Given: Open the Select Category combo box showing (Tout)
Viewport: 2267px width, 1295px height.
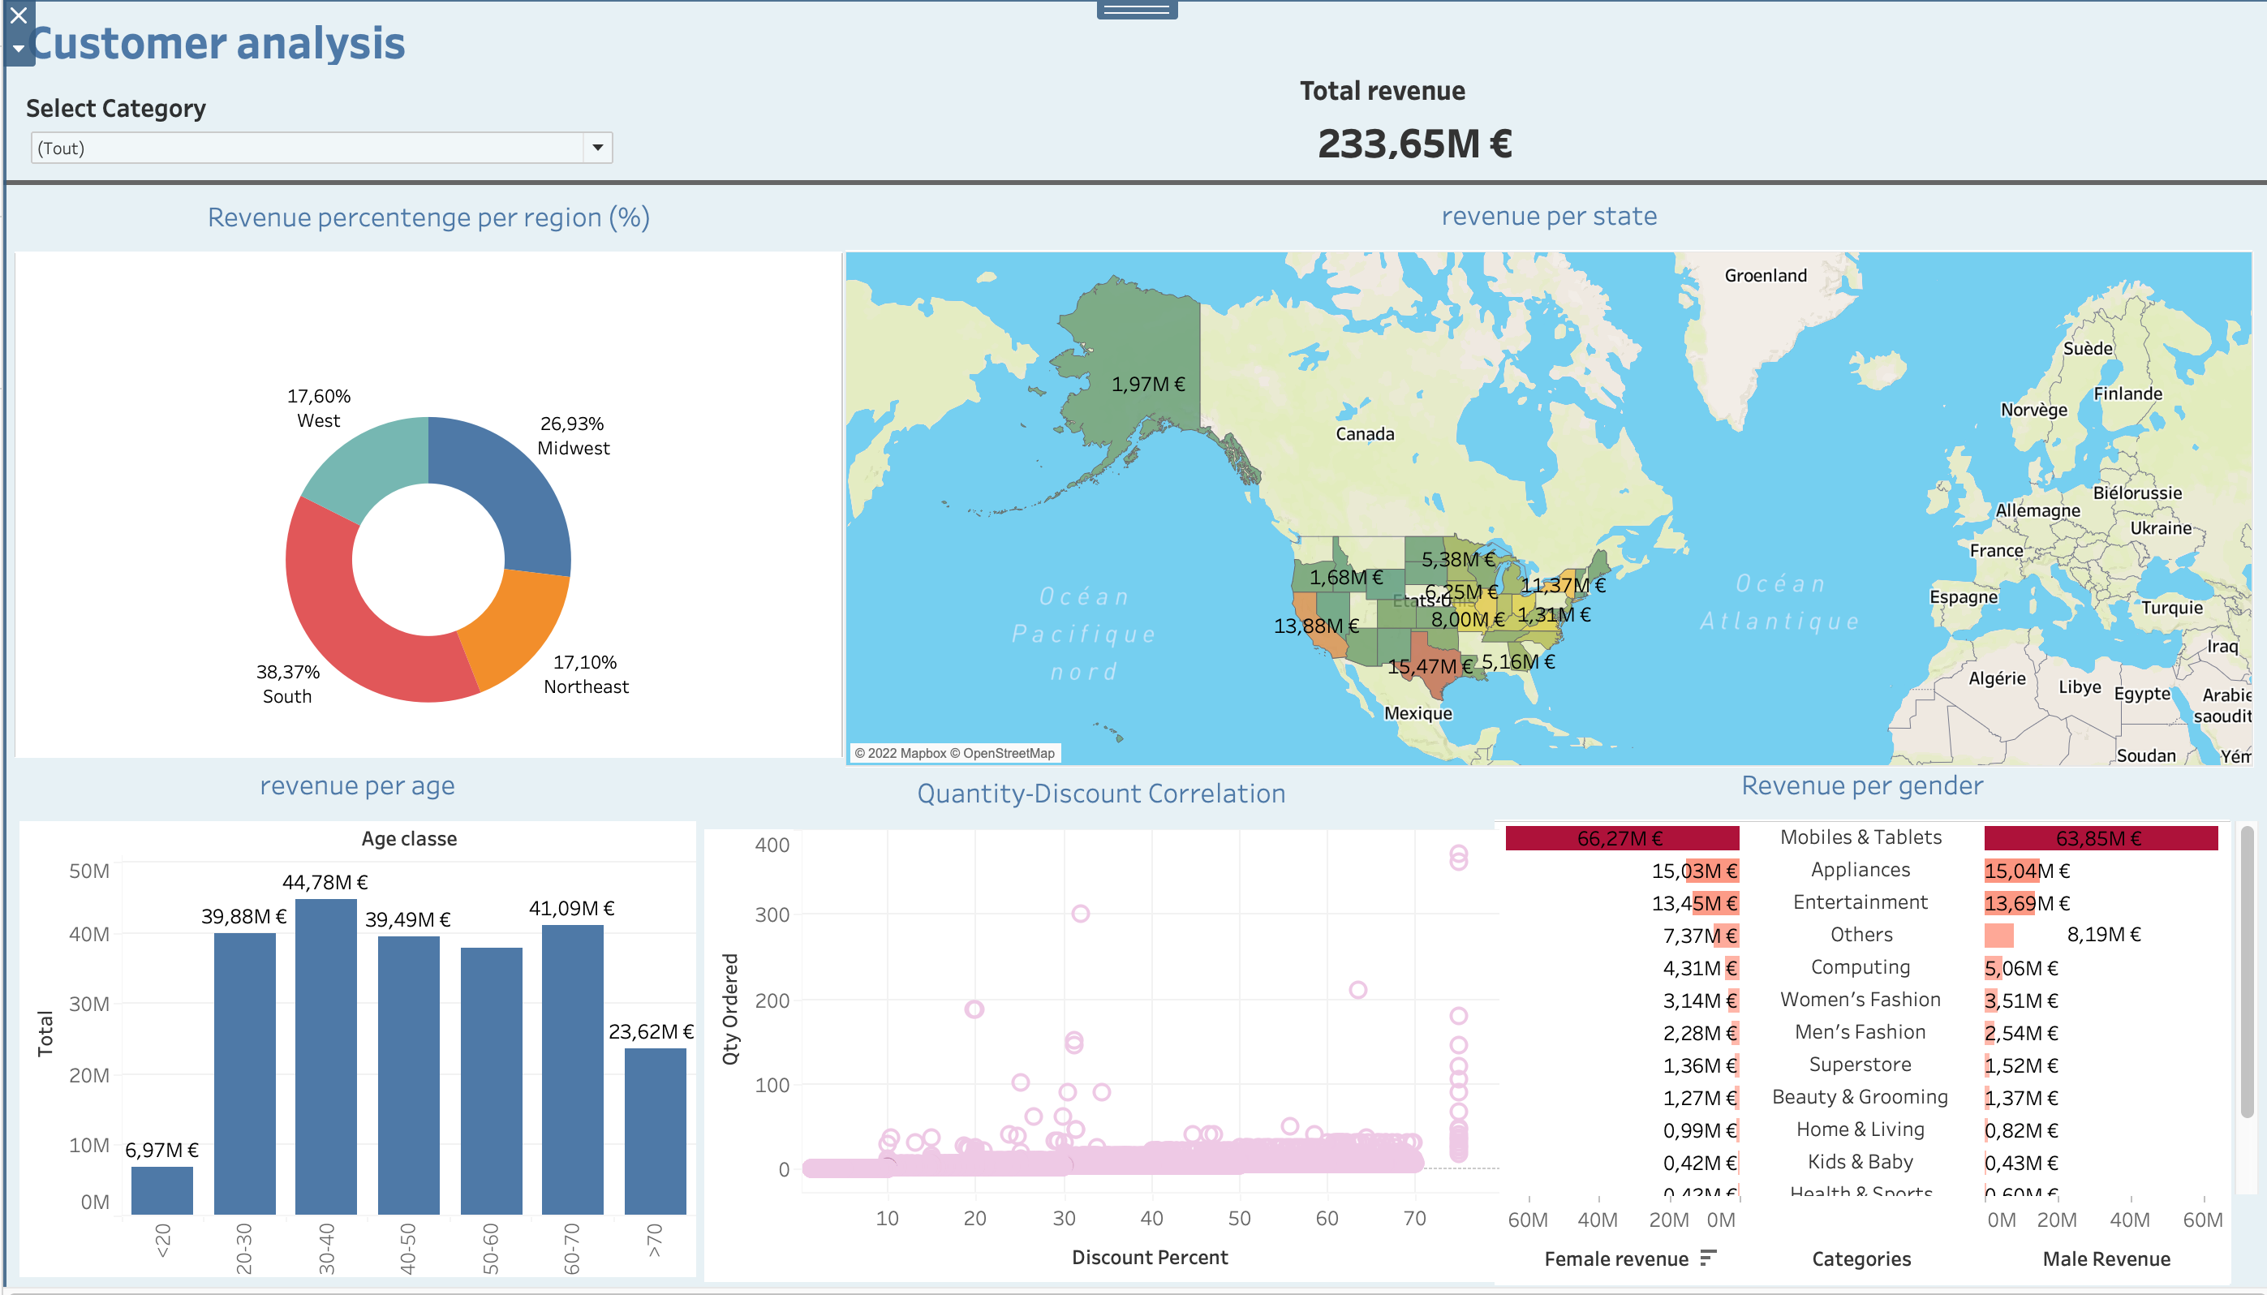Looking at the screenshot, I should pos(312,148).
